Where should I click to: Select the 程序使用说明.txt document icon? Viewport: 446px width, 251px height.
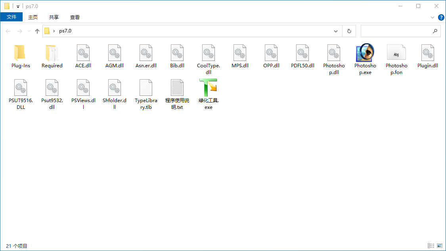pos(177,87)
